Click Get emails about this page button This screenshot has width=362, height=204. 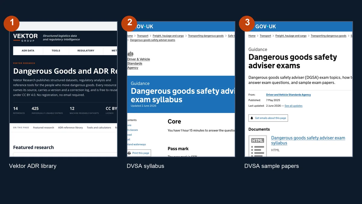(268, 118)
